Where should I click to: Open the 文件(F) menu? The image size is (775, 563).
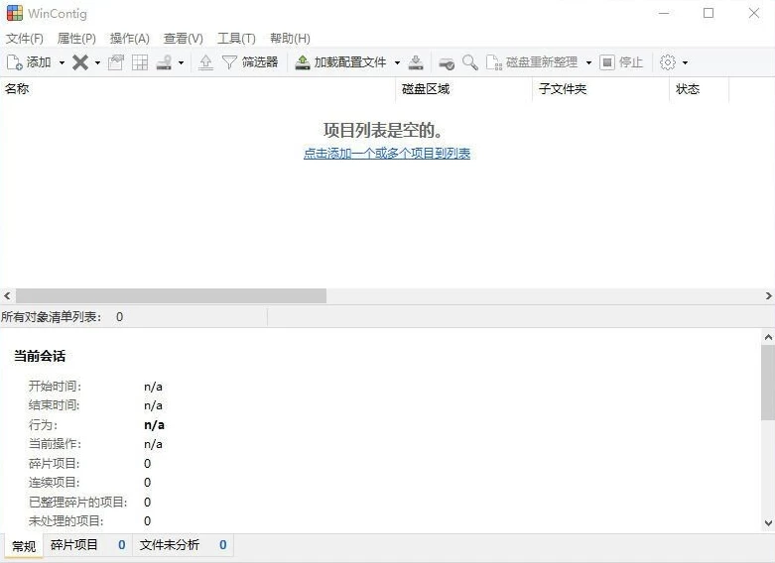[25, 38]
